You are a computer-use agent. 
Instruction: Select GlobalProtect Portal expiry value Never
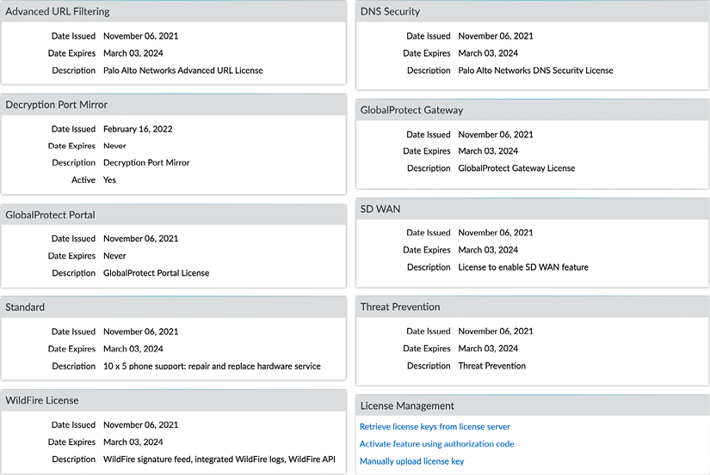coord(114,256)
